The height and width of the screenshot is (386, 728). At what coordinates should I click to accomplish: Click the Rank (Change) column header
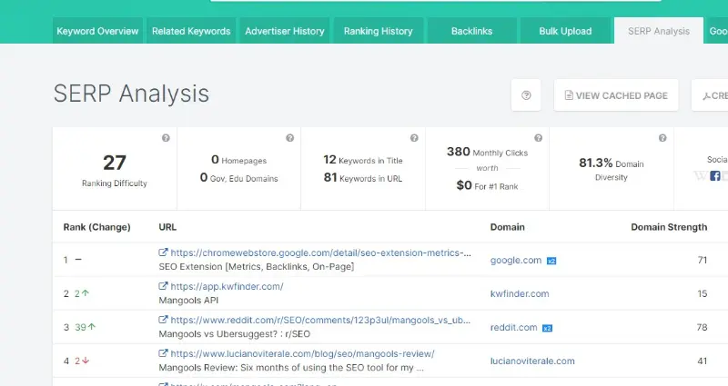coord(96,227)
